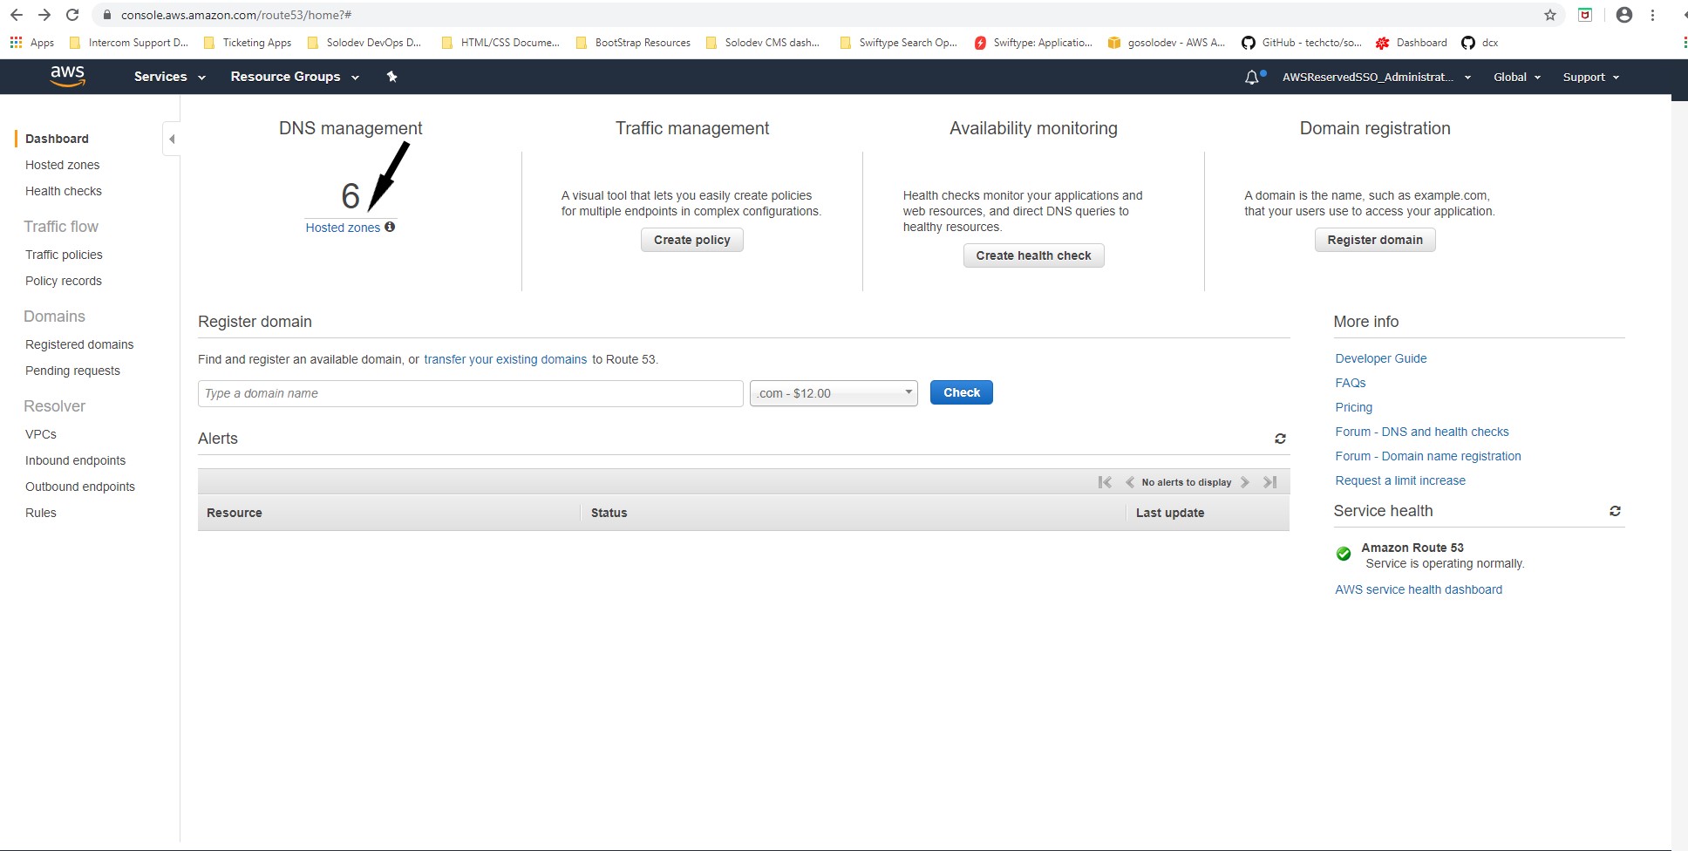Open the Dashboard bookmark

(1411, 43)
